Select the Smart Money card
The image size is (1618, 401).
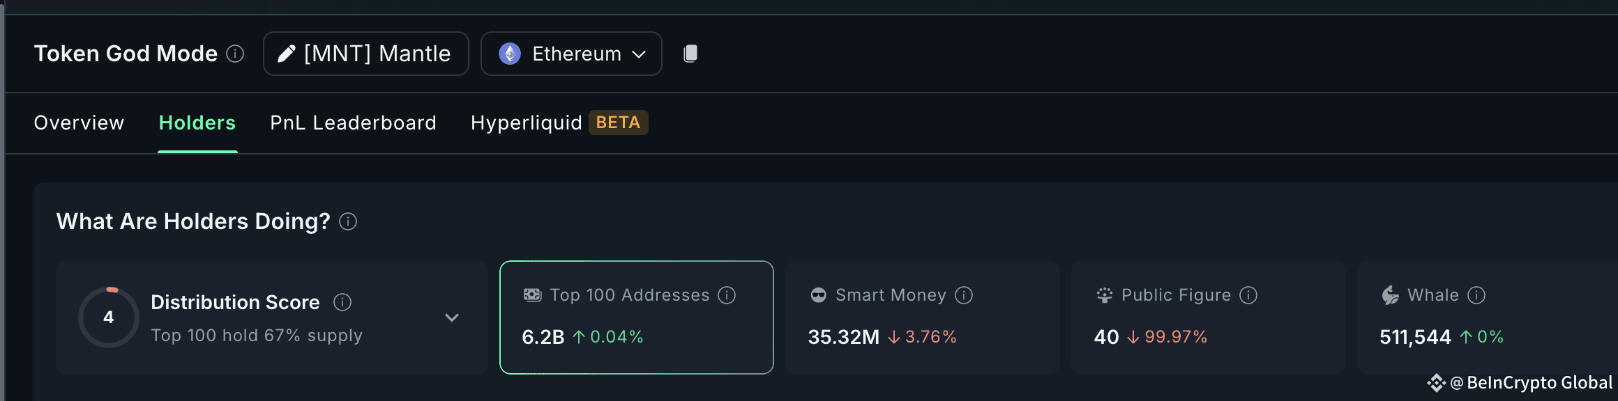[923, 317]
